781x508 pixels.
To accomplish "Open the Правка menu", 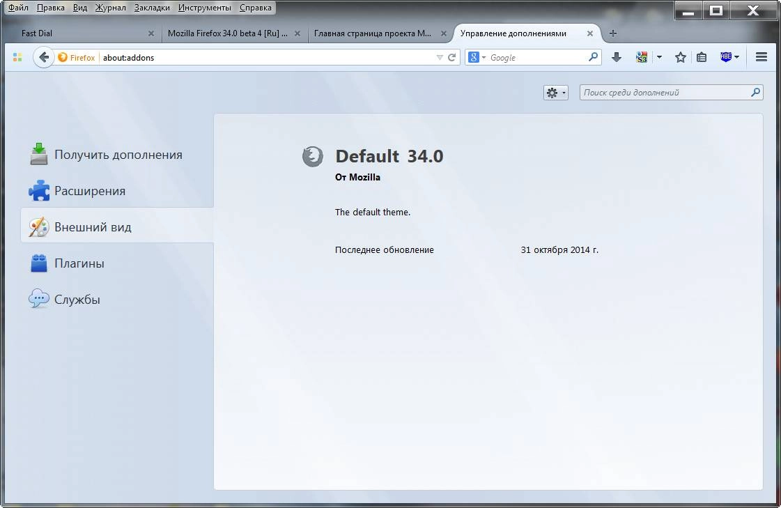I will point(50,8).
